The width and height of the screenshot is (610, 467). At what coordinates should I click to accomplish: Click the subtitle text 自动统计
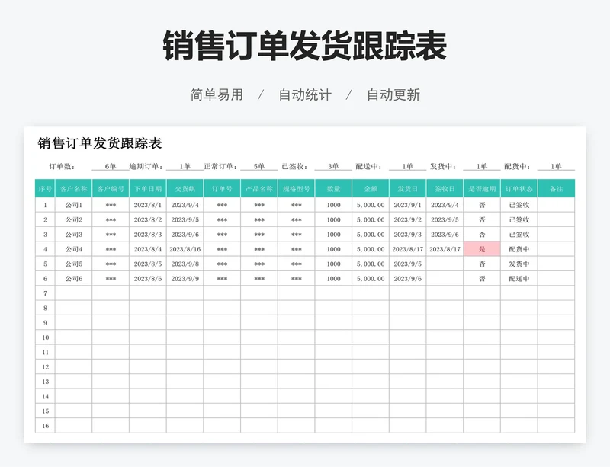click(x=305, y=95)
